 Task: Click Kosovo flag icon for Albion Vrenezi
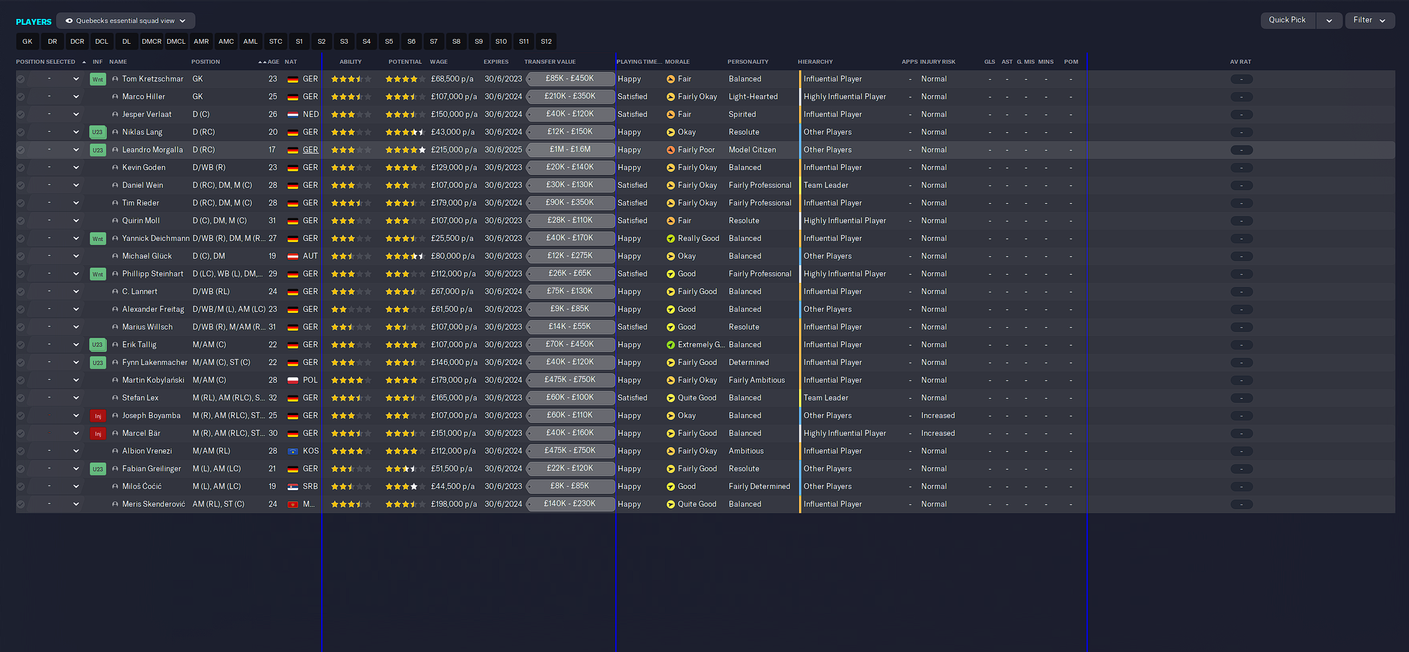click(293, 451)
